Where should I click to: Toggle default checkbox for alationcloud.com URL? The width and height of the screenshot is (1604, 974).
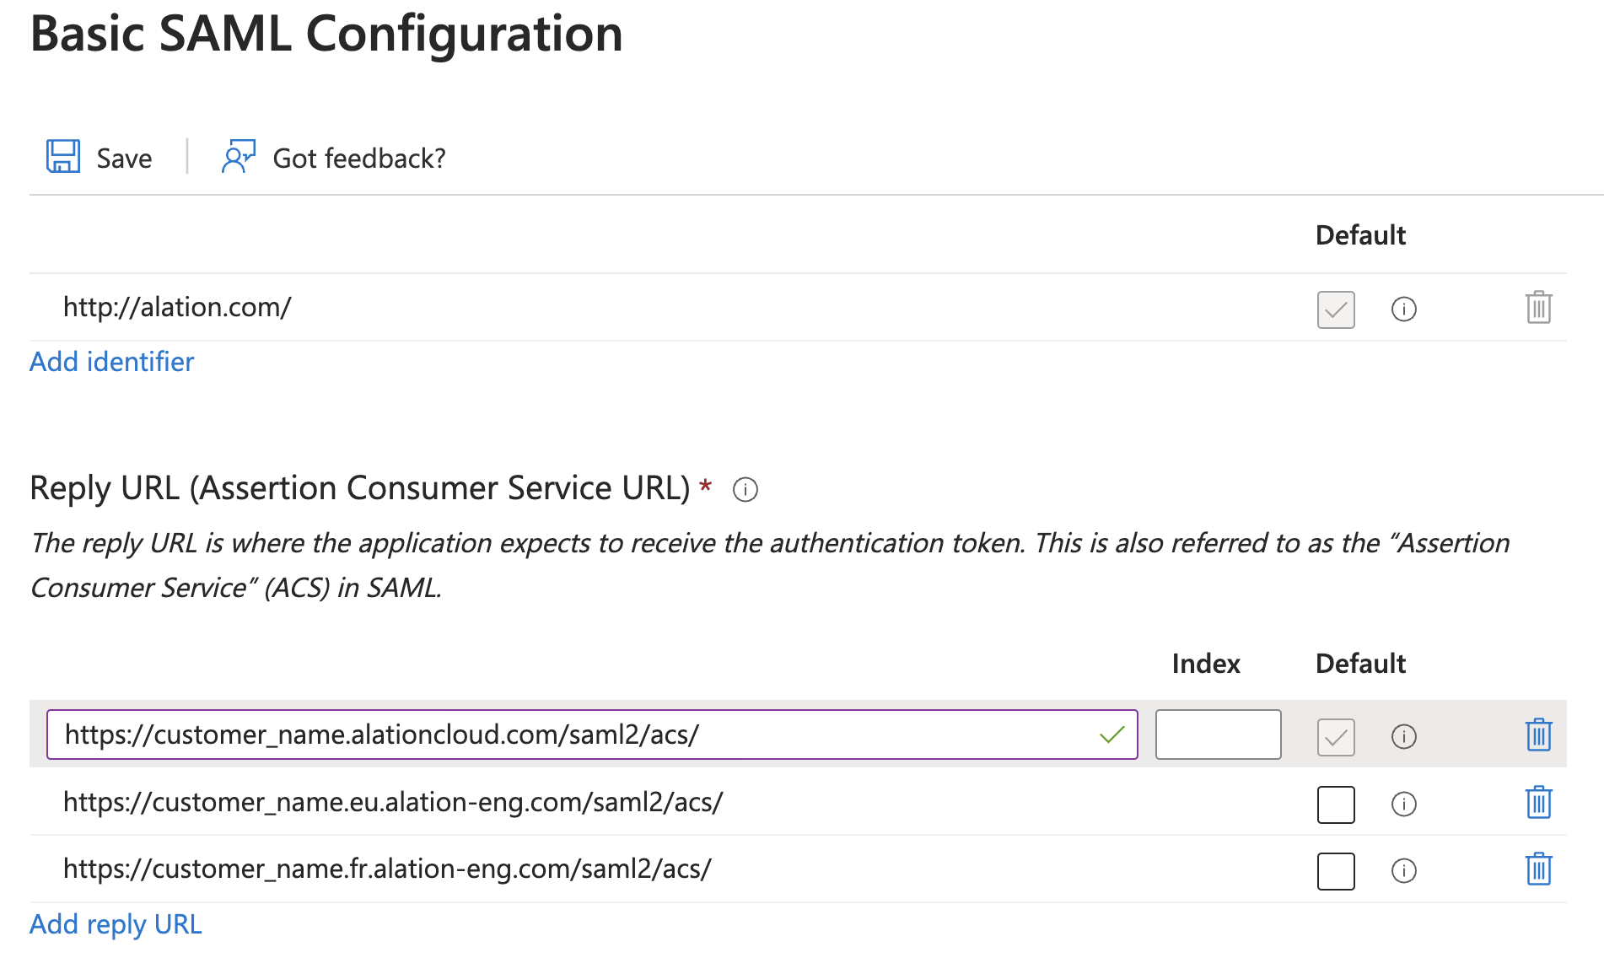[1336, 737]
